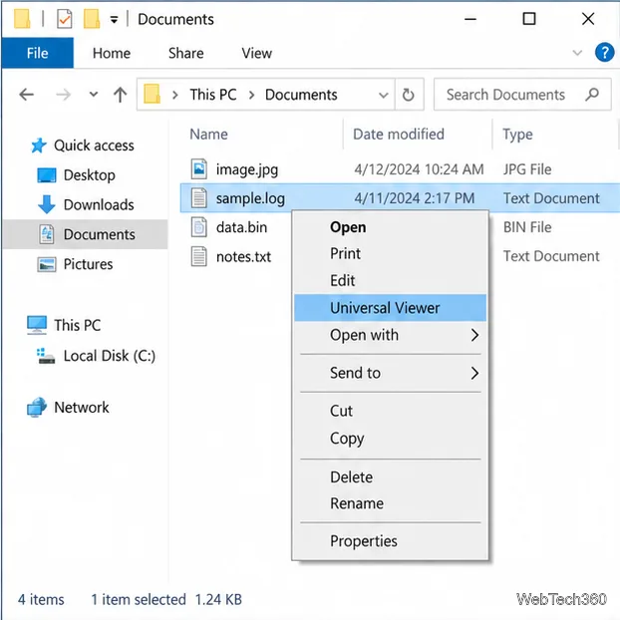620x620 pixels.
Task: Select the image.jpg file name
Action: pyautogui.click(x=247, y=169)
